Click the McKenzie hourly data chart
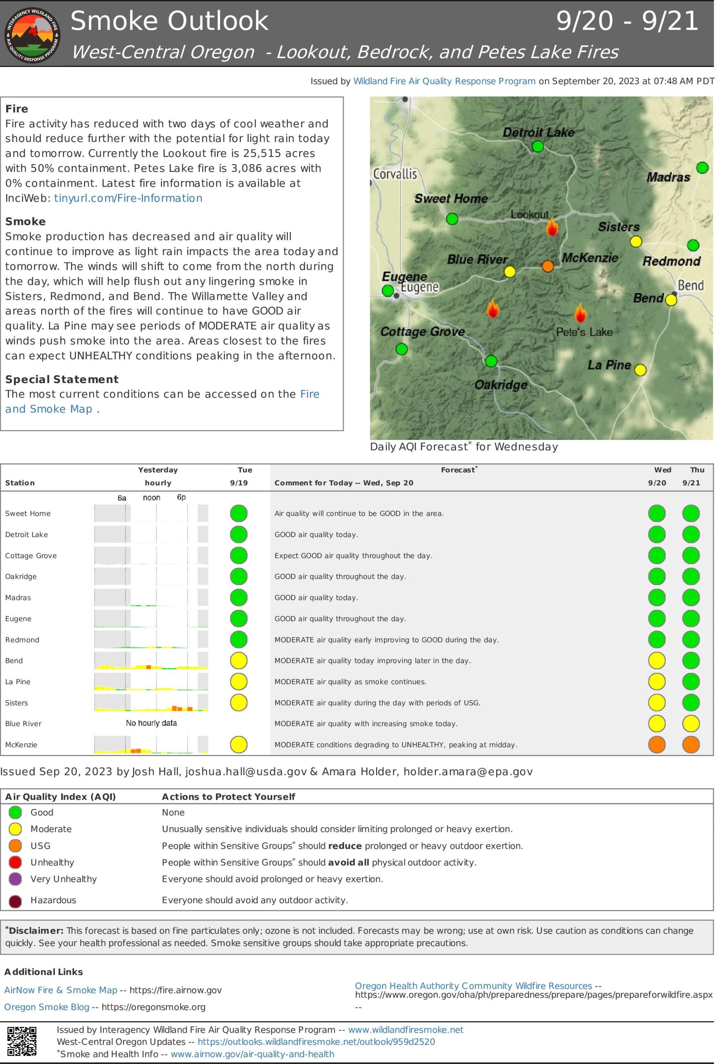727x1064 pixels. (x=151, y=744)
